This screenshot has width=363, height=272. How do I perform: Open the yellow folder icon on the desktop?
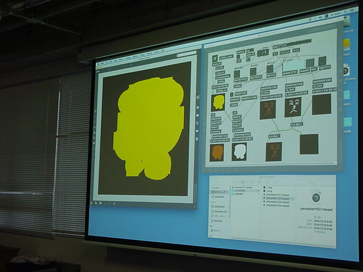pos(347,45)
